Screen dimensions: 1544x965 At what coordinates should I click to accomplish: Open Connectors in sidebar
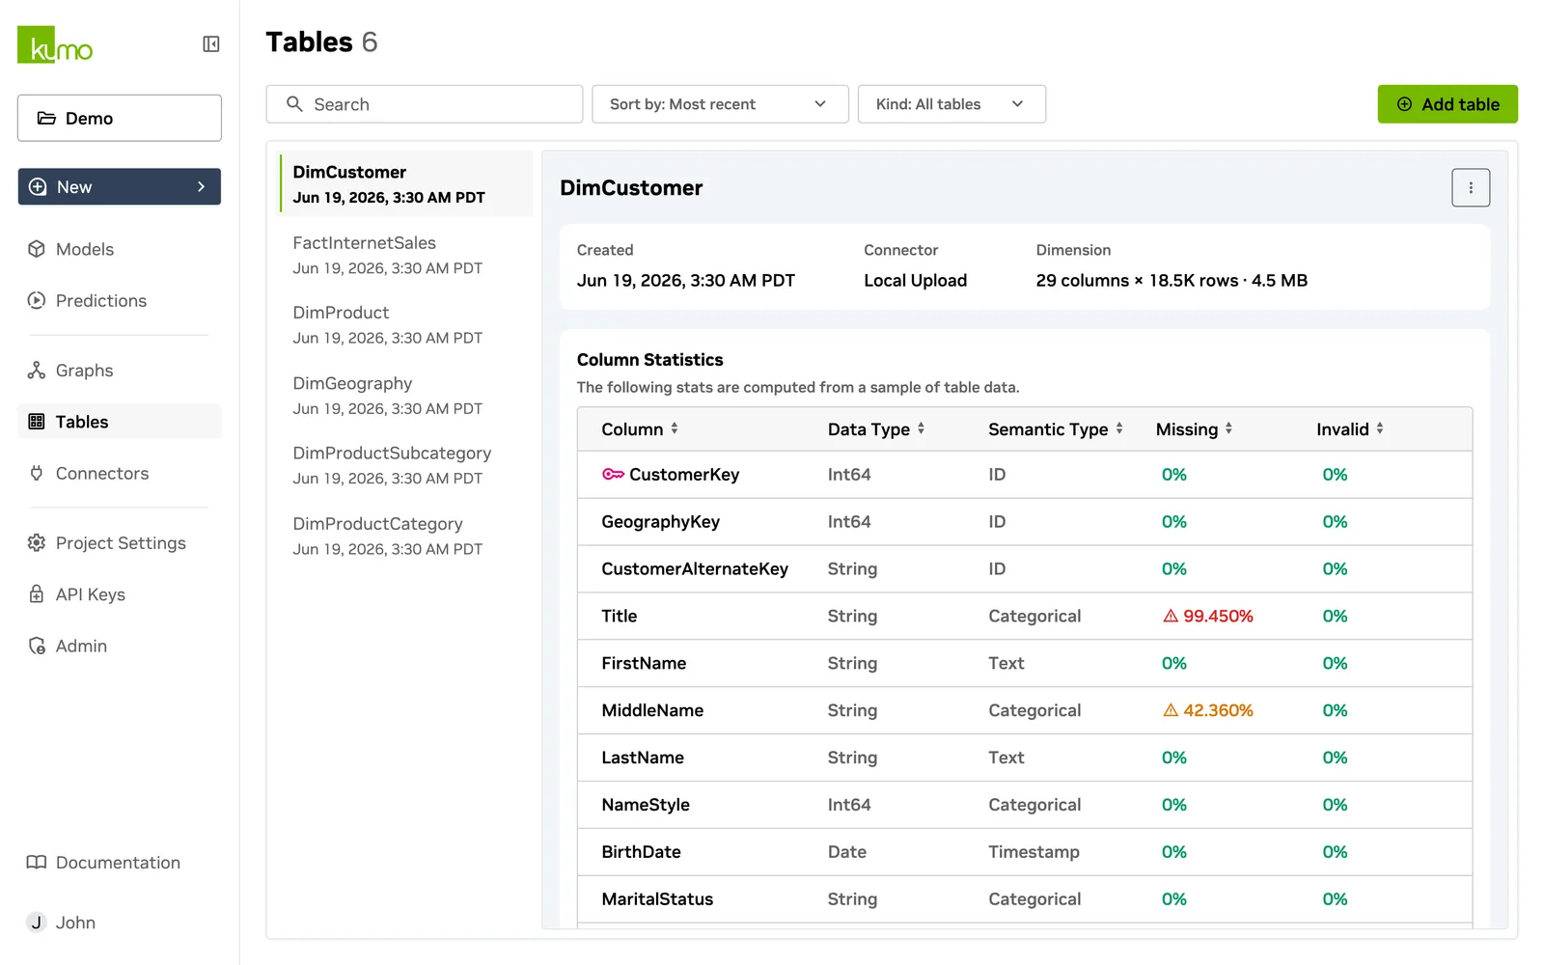click(120, 473)
